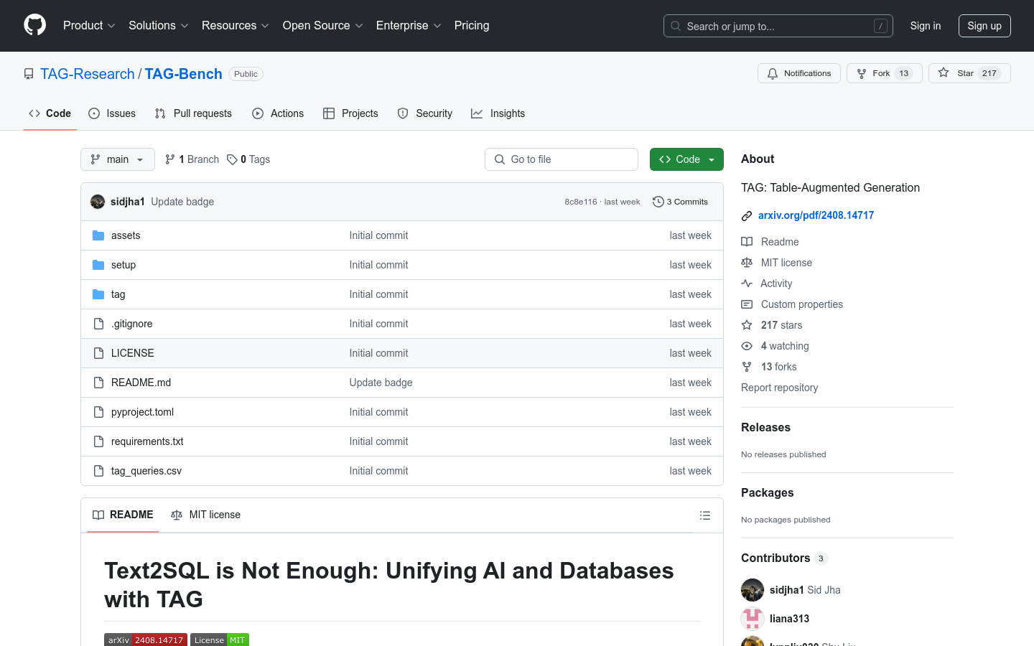Focus the Go to file field

[x=562, y=159]
